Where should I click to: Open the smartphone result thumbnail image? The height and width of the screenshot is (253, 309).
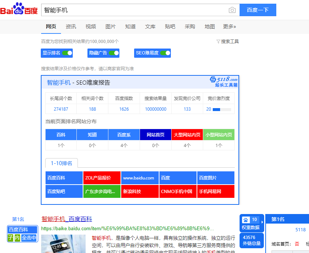pyautogui.click(x=63, y=244)
